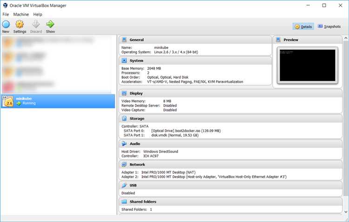Click the System section chip icon
Viewport: 349px width, 222px height.
124,61
